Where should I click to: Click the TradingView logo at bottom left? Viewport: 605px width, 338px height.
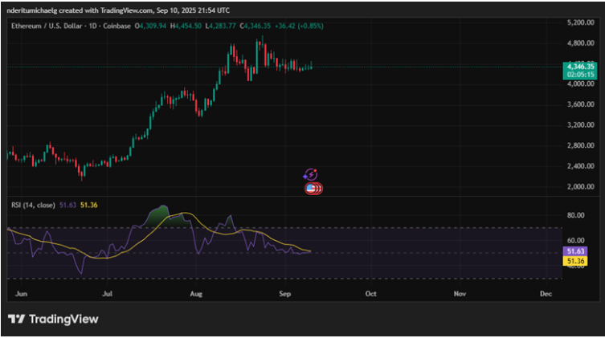pyautogui.click(x=53, y=320)
